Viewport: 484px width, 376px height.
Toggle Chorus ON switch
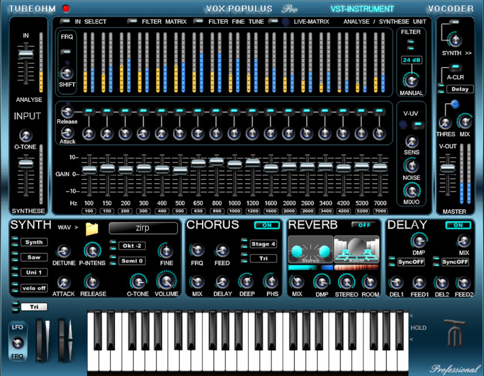coord(267,225)
